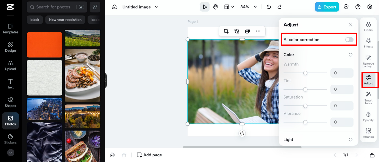
Task: Click the Warmth slider
Action: click(305, 73)
